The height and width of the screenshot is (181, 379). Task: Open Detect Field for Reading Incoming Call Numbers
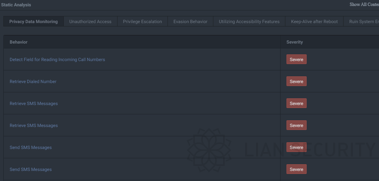57,59
